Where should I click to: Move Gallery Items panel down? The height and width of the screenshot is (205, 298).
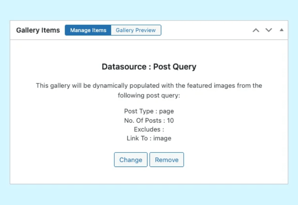(269, 30)
